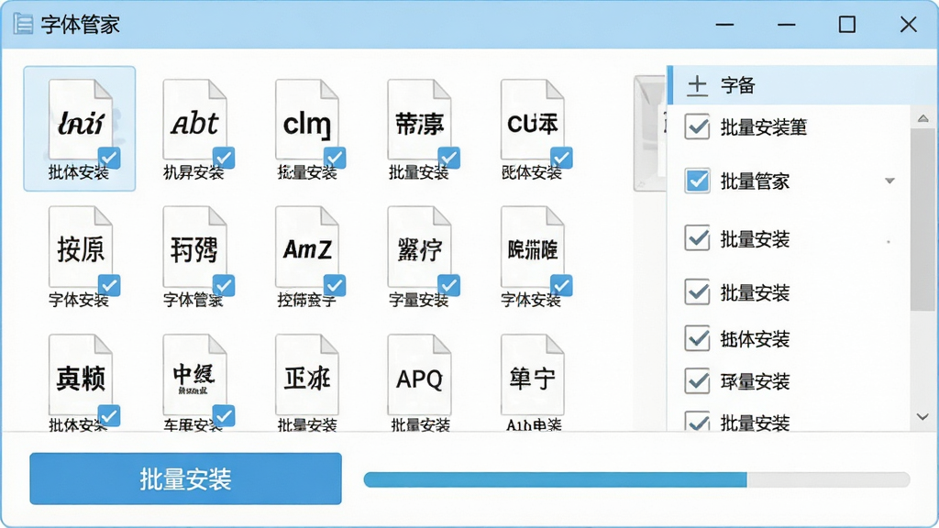Screen dimensions: 939x528
Task: Toggle the check badge on the "按原" font
Action: [109, 285]
